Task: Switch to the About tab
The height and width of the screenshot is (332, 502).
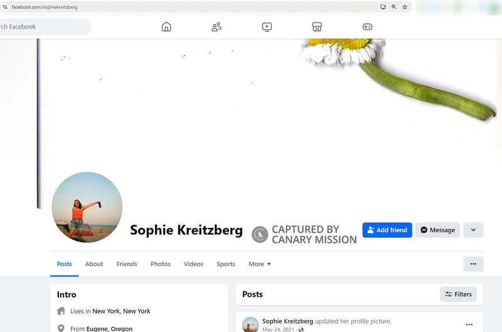Action: (x=93, y=264)
